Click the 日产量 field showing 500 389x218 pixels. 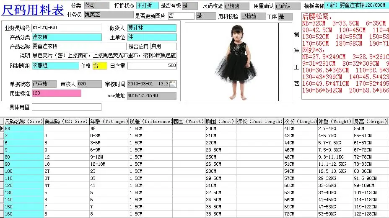click(x=152, y=66)
